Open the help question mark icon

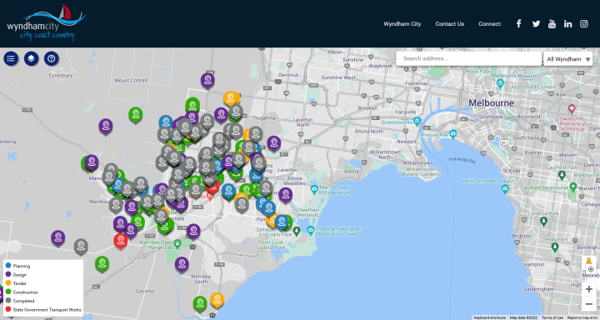(52, 58)
